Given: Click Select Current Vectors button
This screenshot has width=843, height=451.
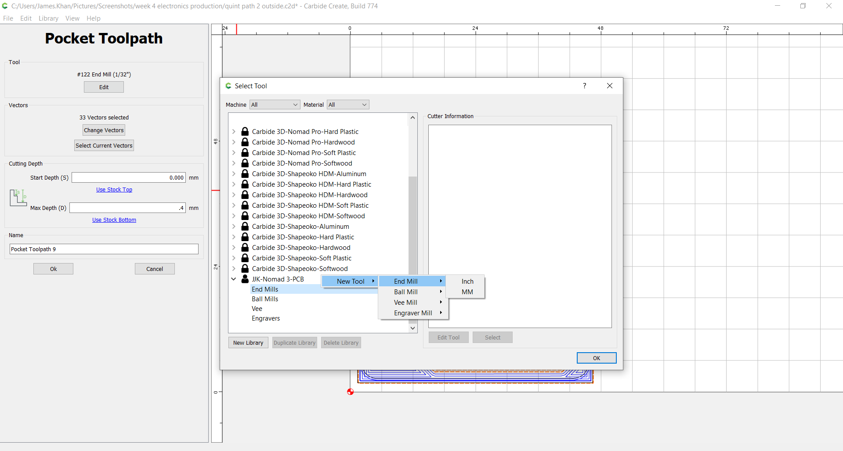Looking at the screenshot, I should tap(104, 145).
